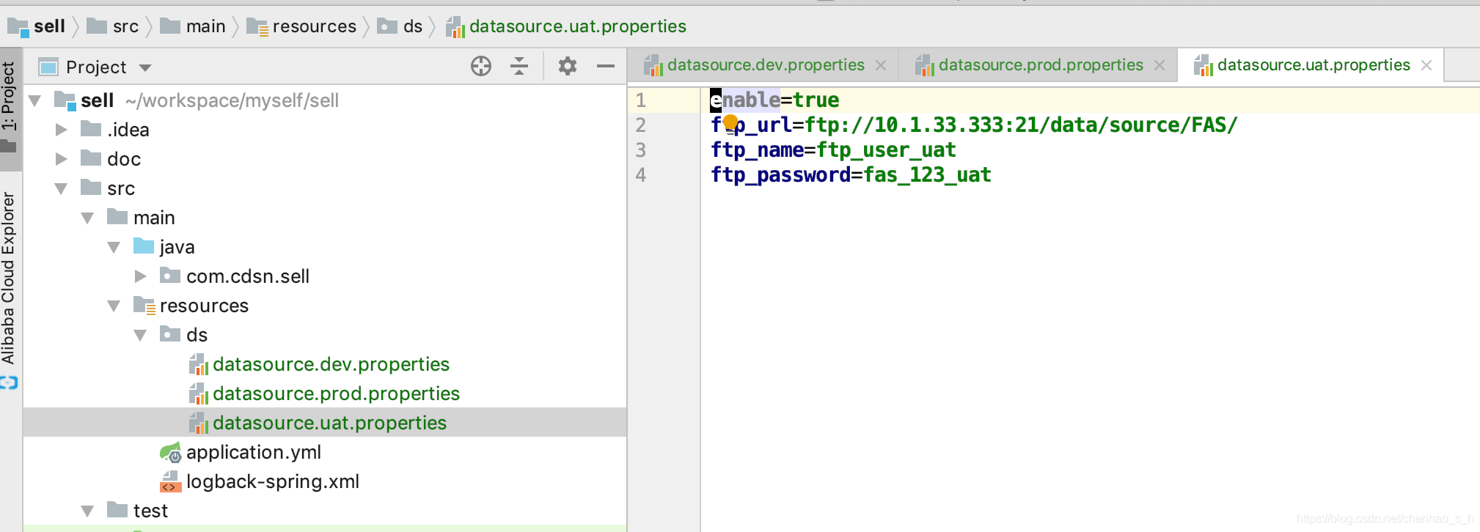Click the Alibaba Cloud Explorer bracket icon

(x=9, y=383)
